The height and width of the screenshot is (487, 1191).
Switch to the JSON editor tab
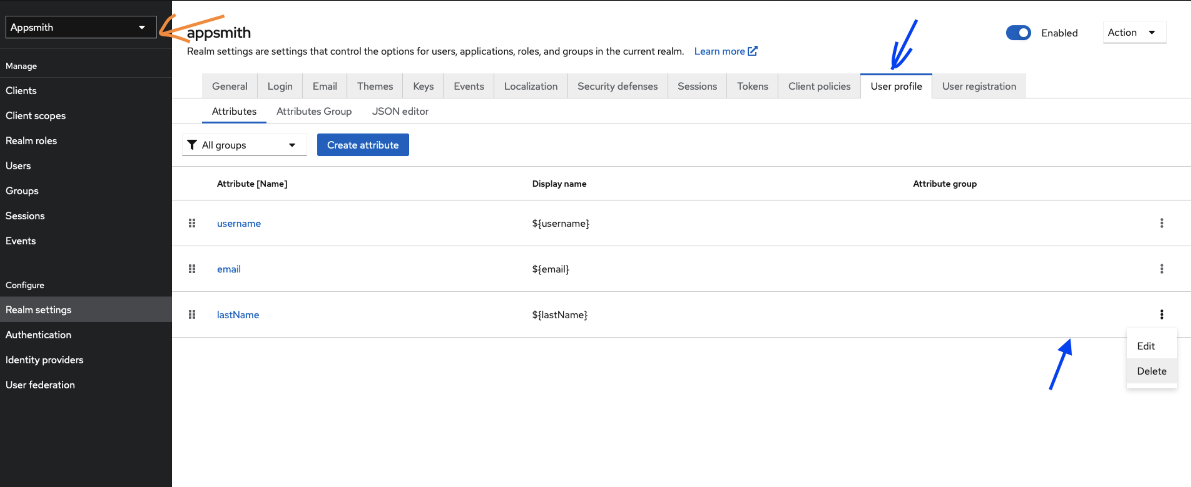pyautogui.click(x=400, y=111)
